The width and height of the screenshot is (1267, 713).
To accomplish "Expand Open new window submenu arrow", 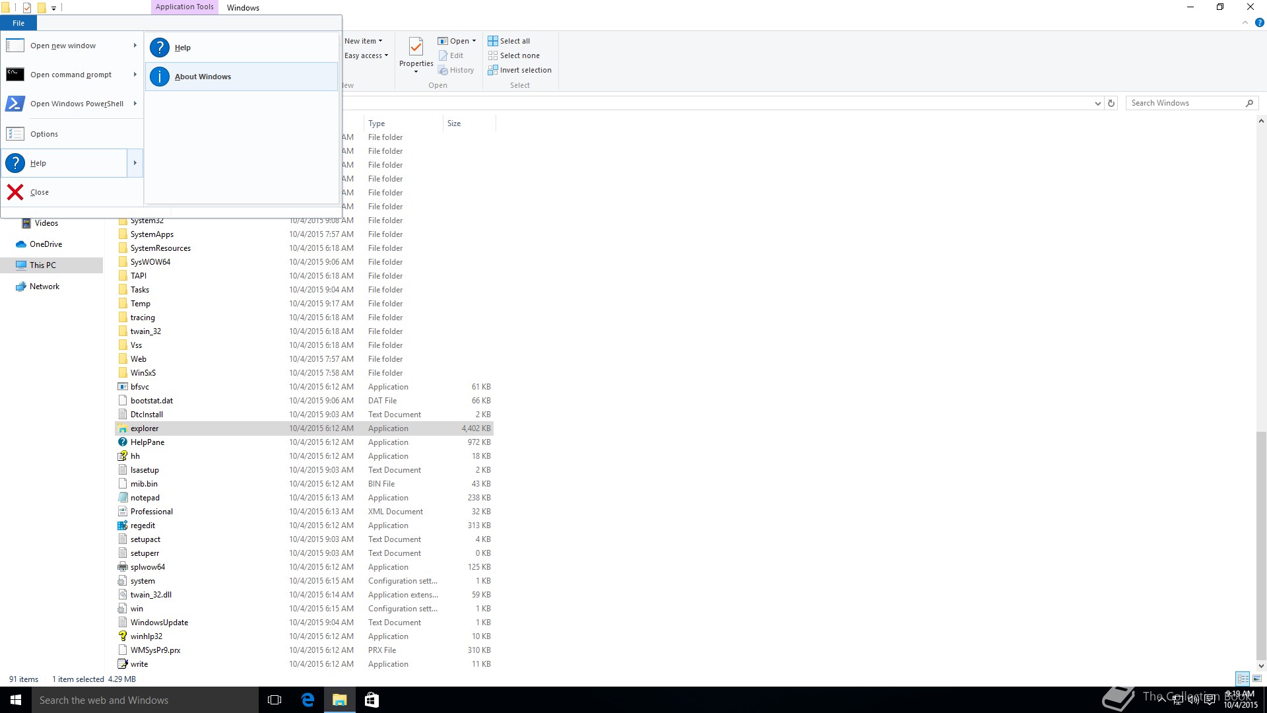I will coord(135,46).
